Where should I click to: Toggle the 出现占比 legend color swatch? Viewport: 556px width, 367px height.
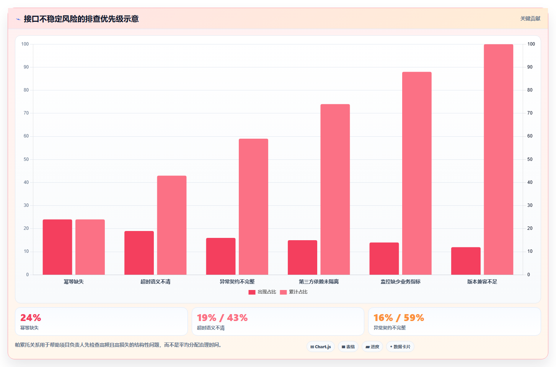[x=252, y=292]
